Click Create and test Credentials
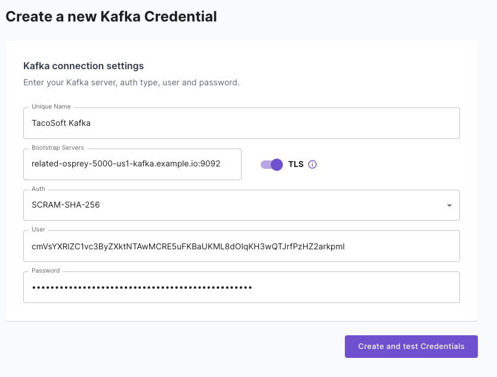The width and height of the screenshot is (497, 377). click(x=411, y=347)
